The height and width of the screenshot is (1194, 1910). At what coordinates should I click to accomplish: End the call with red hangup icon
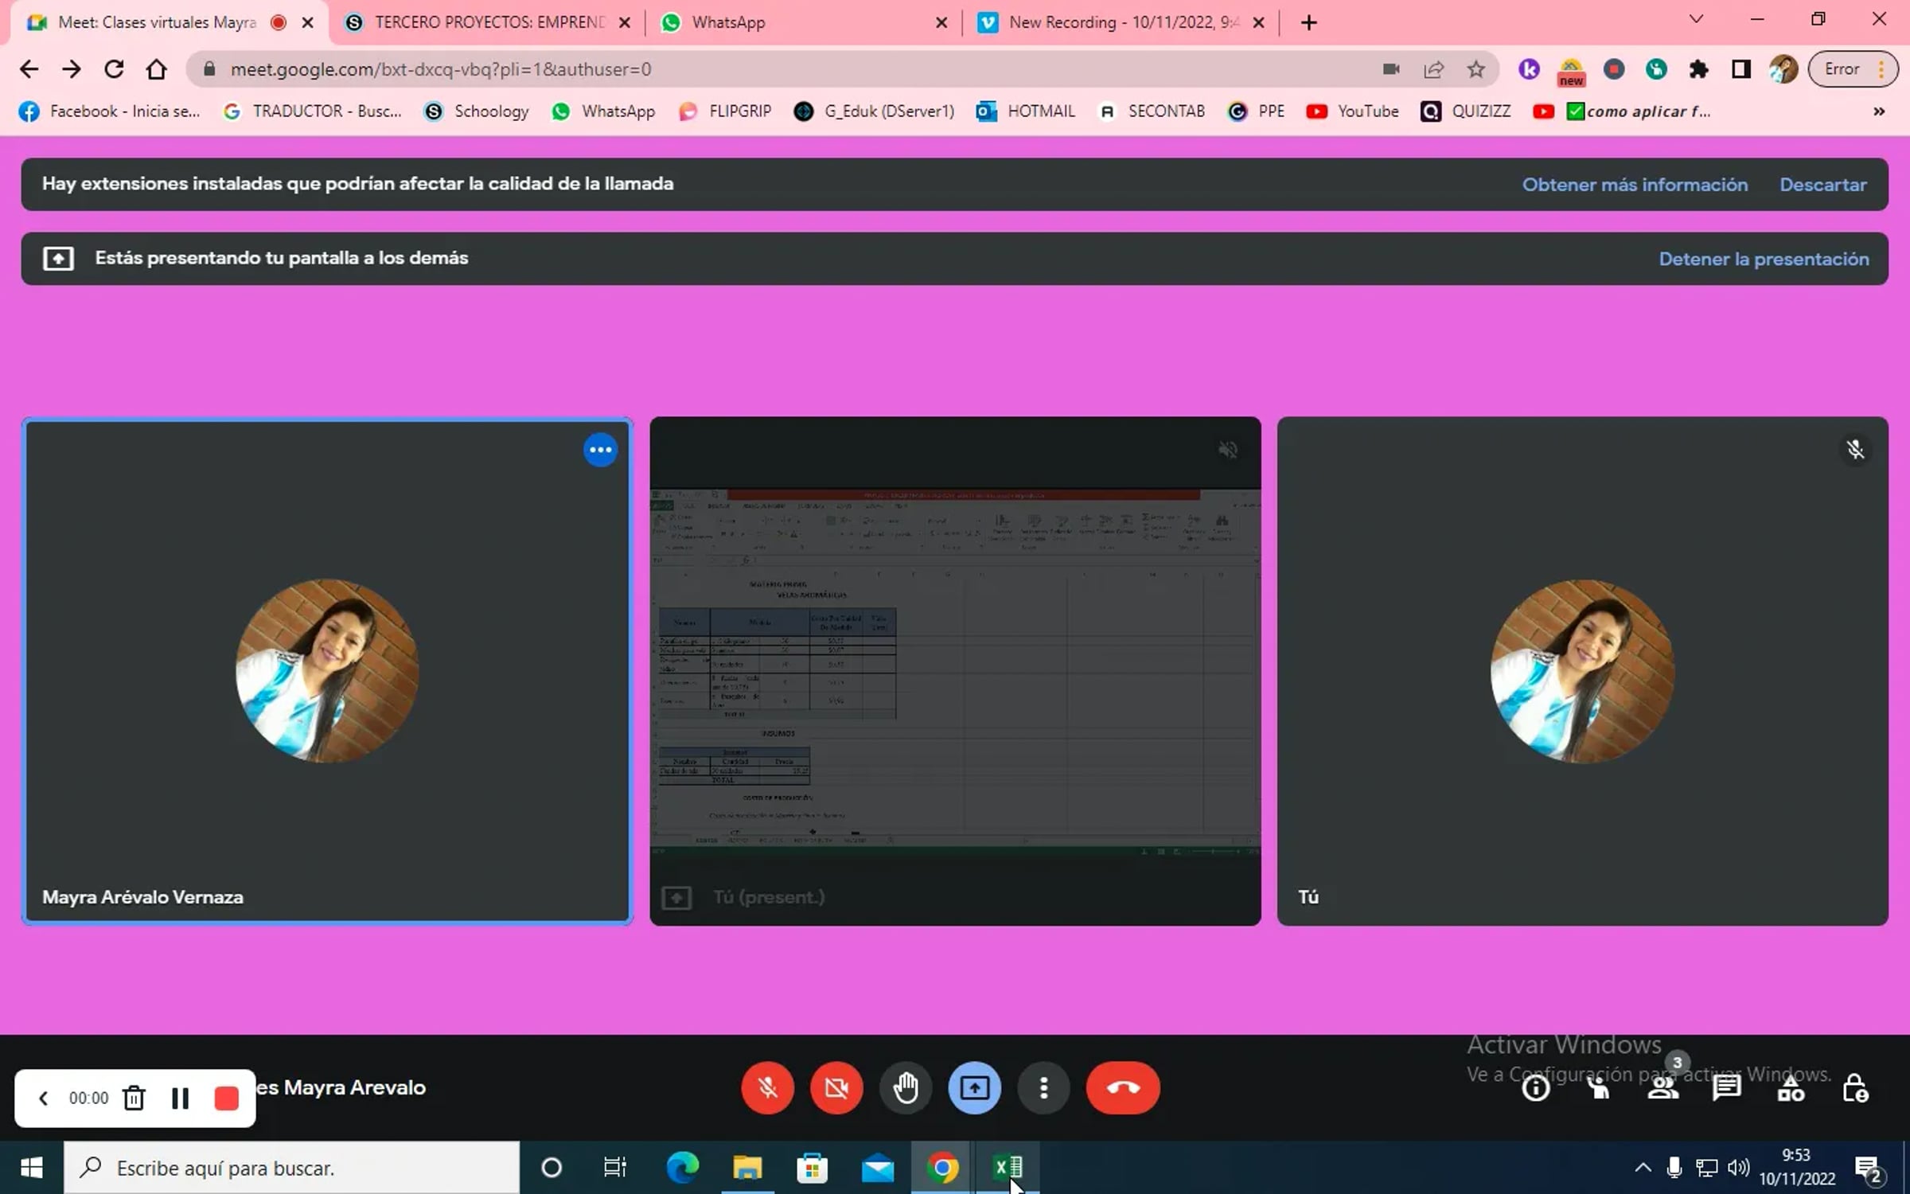(x=1123, y=1088)
